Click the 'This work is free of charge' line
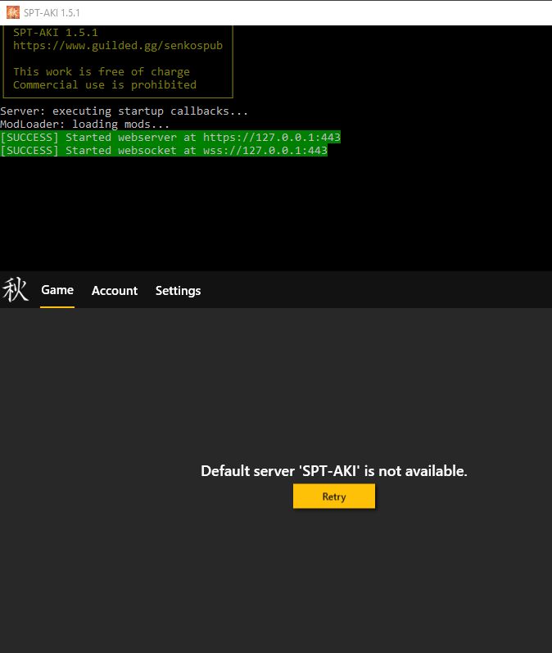The image size is (552, 653). coord(102,71)
